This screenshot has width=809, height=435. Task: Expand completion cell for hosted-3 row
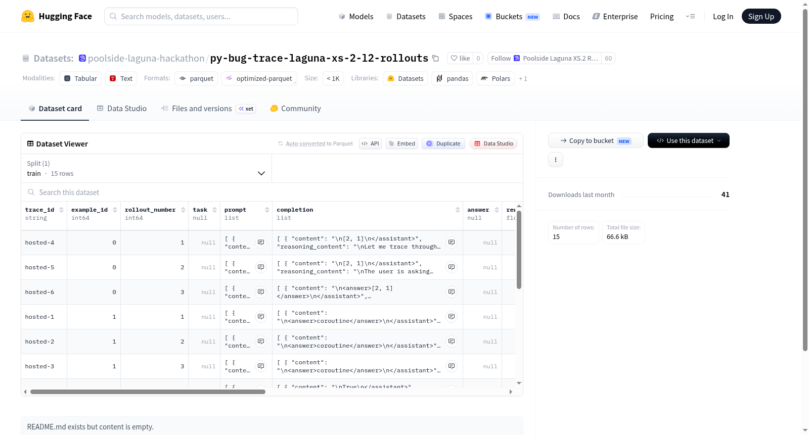[452, 366]
